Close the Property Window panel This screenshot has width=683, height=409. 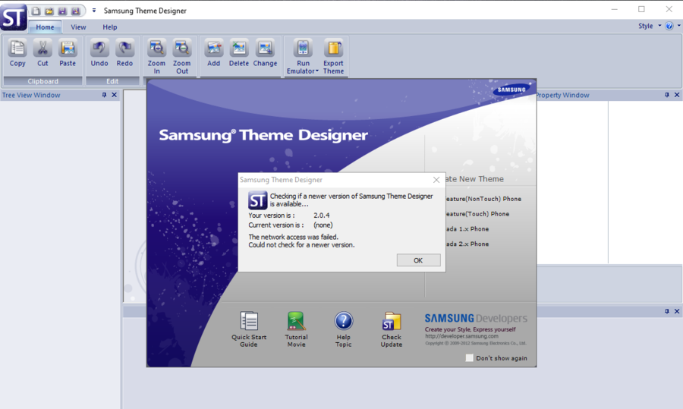(x=677, y=95)
